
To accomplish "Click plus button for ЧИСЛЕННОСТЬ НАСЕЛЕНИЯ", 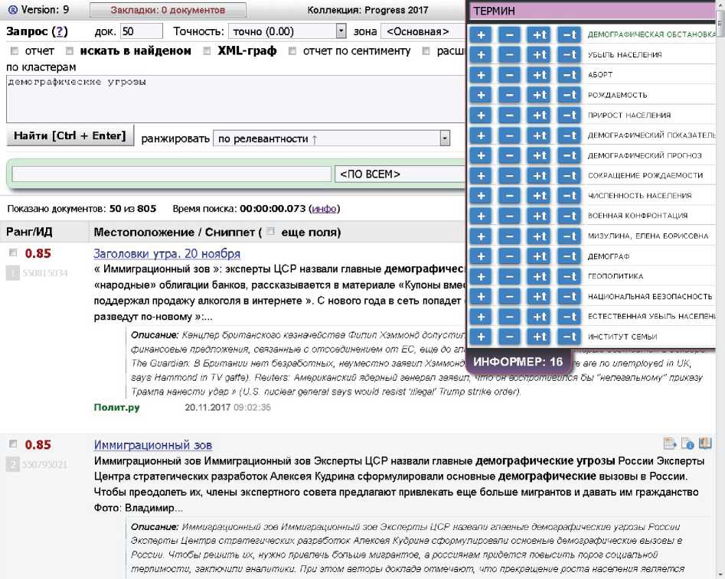I will coord(481,196).
